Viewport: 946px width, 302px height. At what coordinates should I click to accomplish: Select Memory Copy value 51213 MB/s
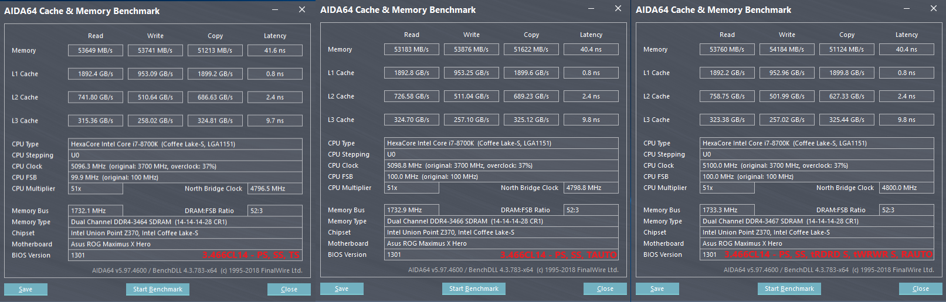click(215, 50)
